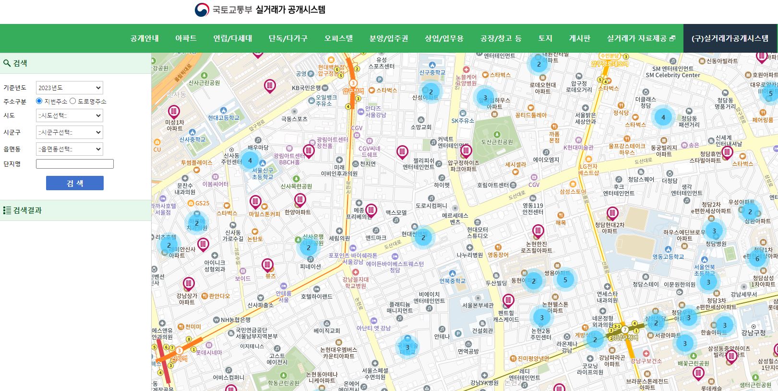Open the 공개안내 menu
Viewport: 778px width, 391px height.
coord(144,38)
